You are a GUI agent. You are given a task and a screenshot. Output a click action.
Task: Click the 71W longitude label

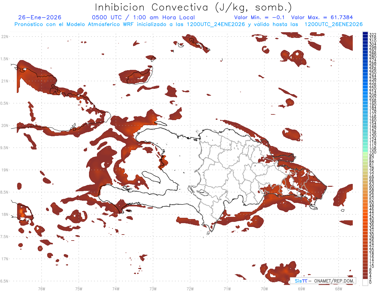point(227,289)
